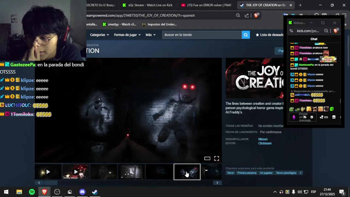Open the screenshot in fullscreen

[x=217, y=158]
